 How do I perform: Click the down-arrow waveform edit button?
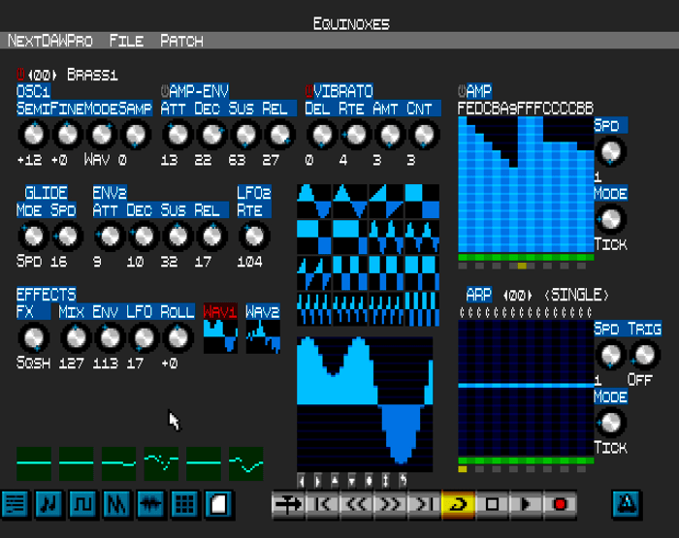[x=351, y=481]
